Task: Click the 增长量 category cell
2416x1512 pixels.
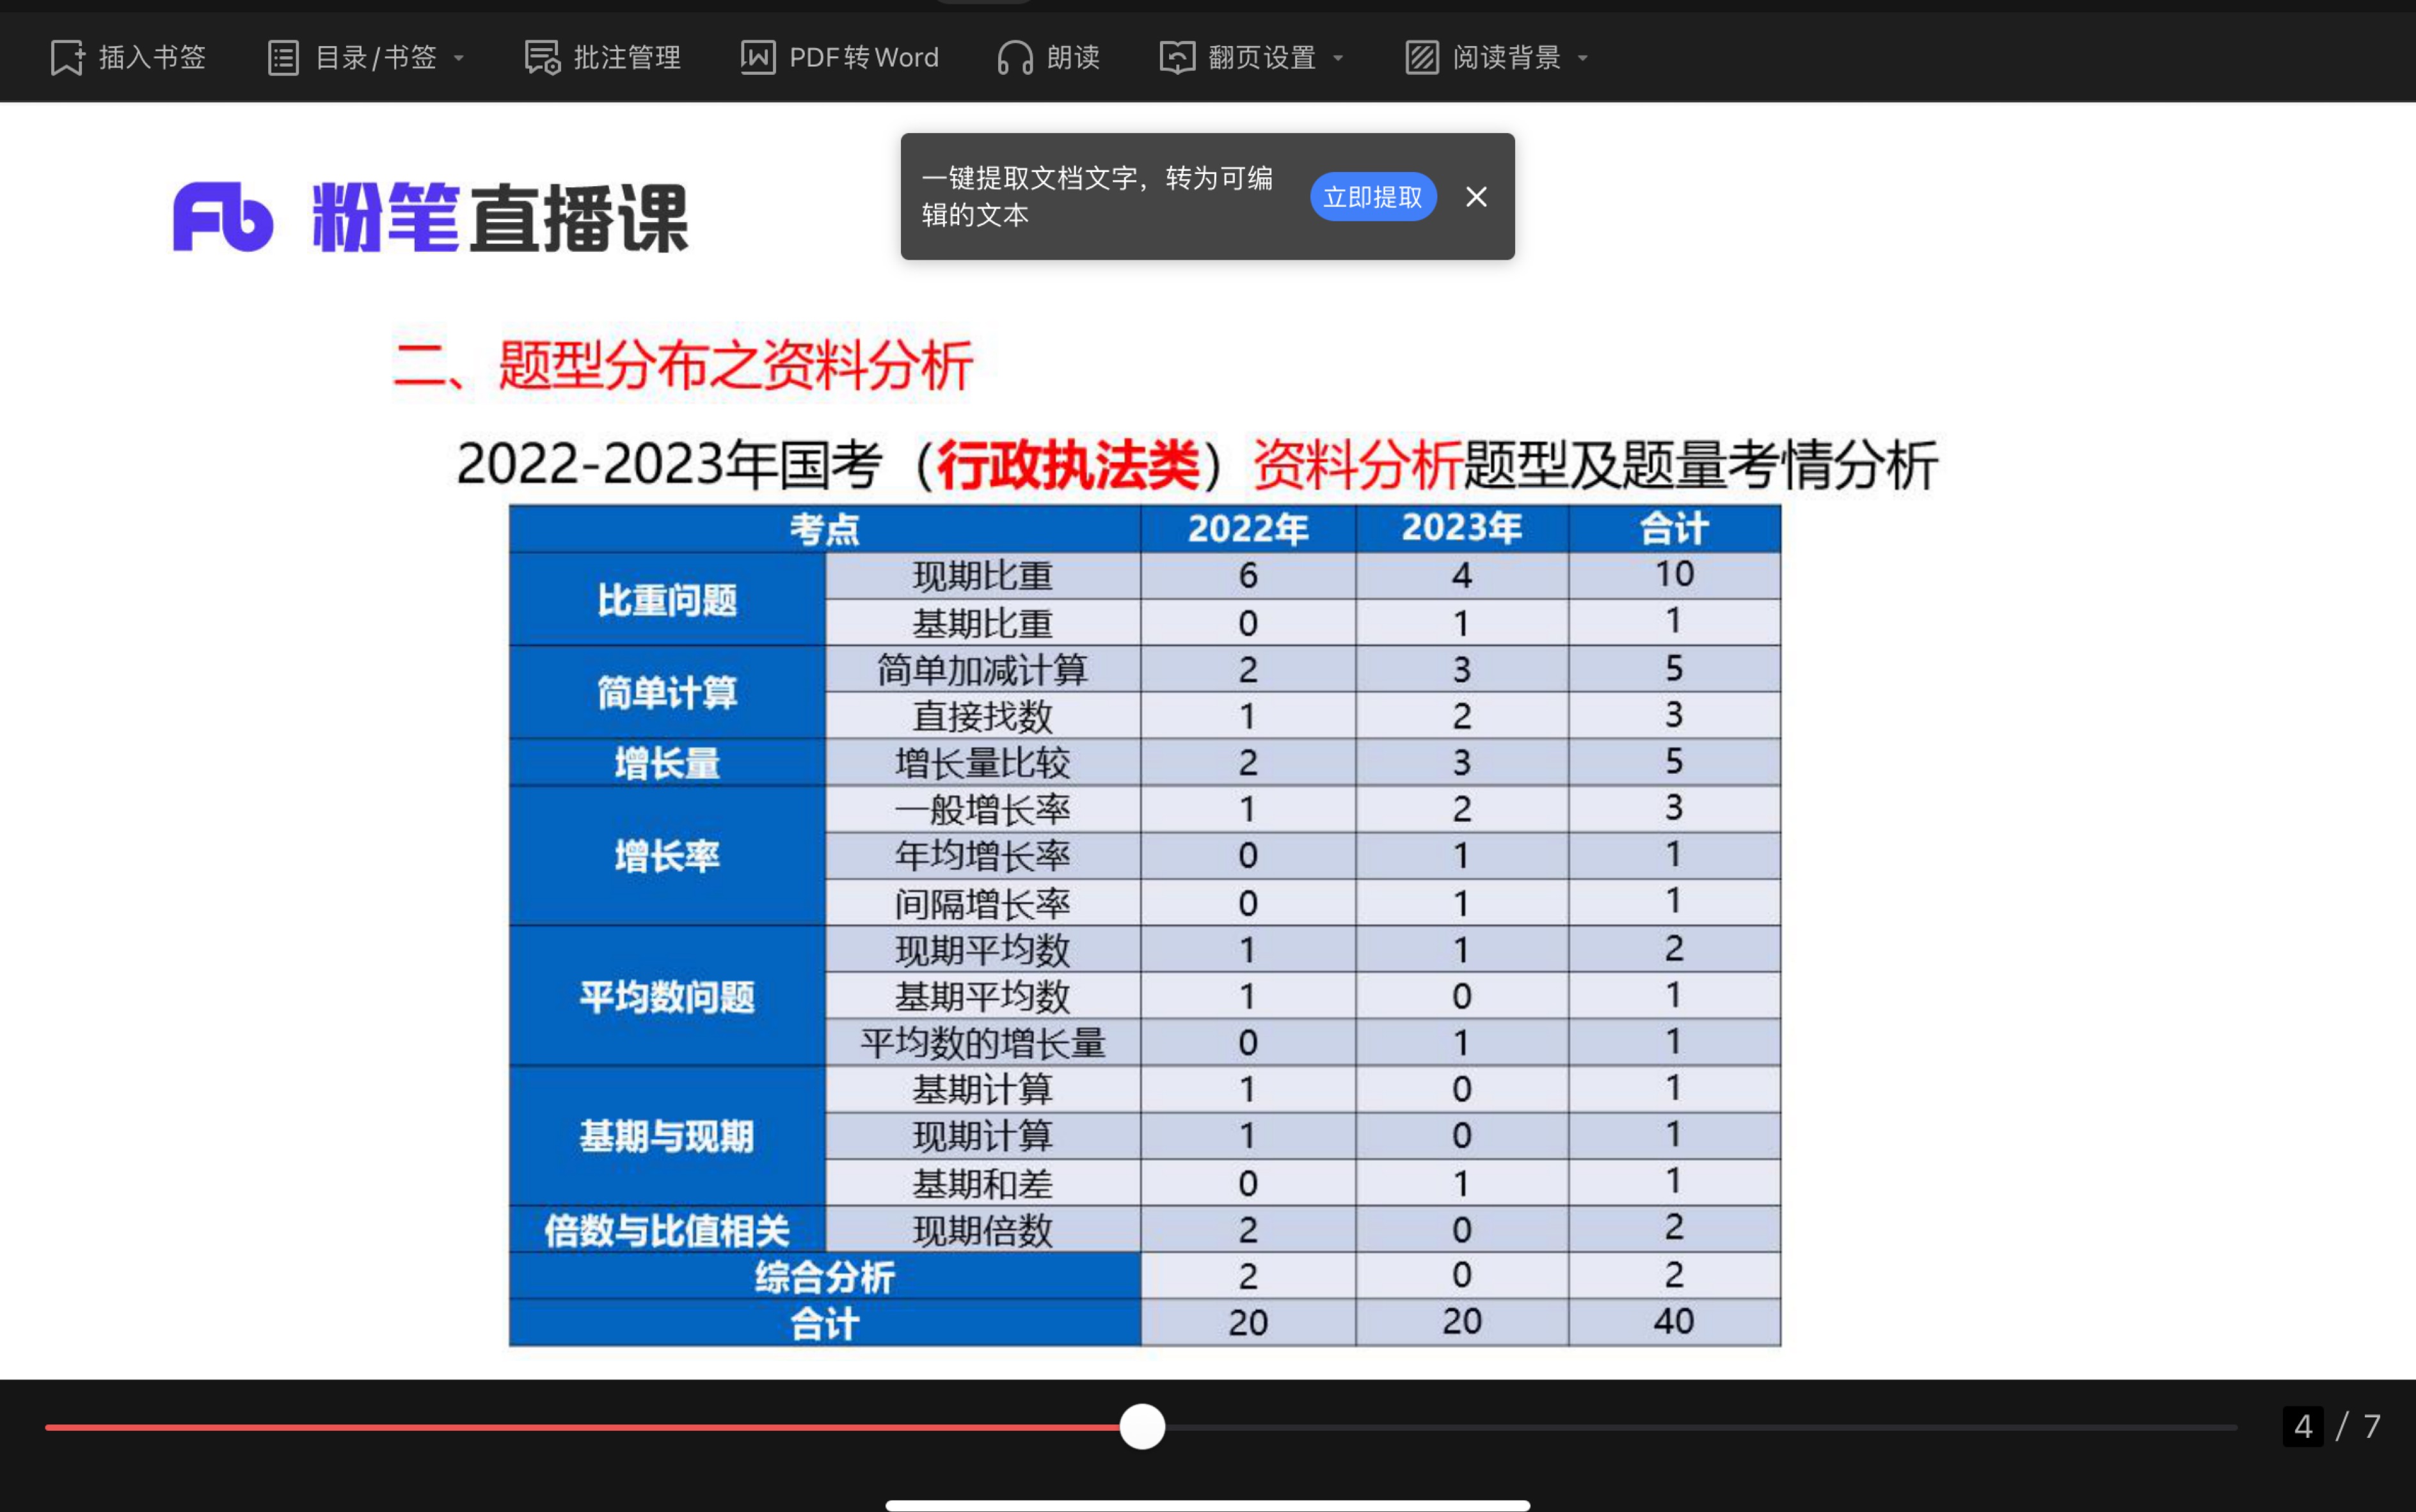Action: (667, 762)
